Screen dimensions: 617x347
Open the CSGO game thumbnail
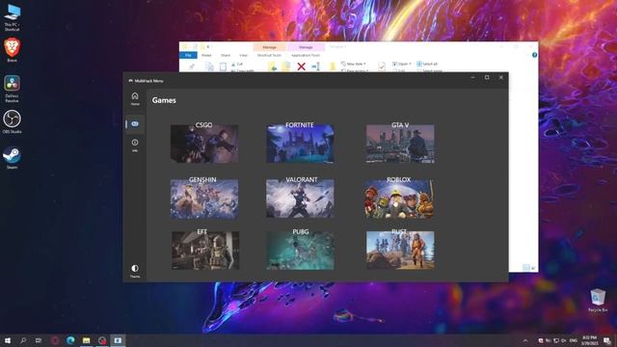[203, 144]
